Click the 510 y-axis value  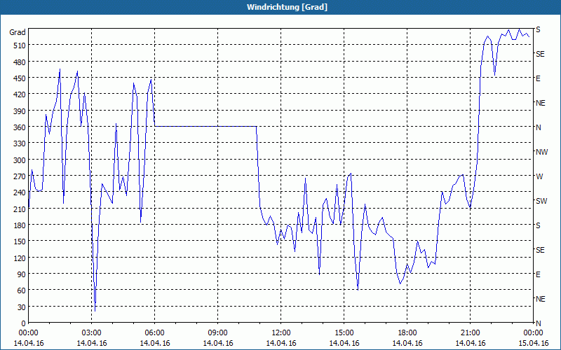(20, 45)
